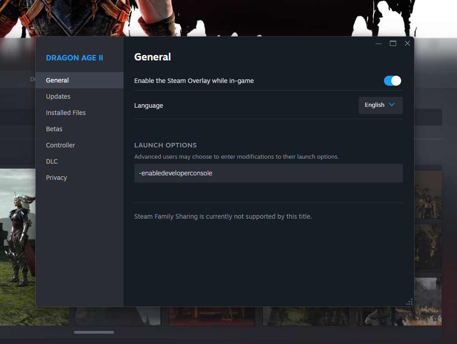Open the Language dropdown showing English
Screen dimensions: 457x344
[x=381, y=105]
